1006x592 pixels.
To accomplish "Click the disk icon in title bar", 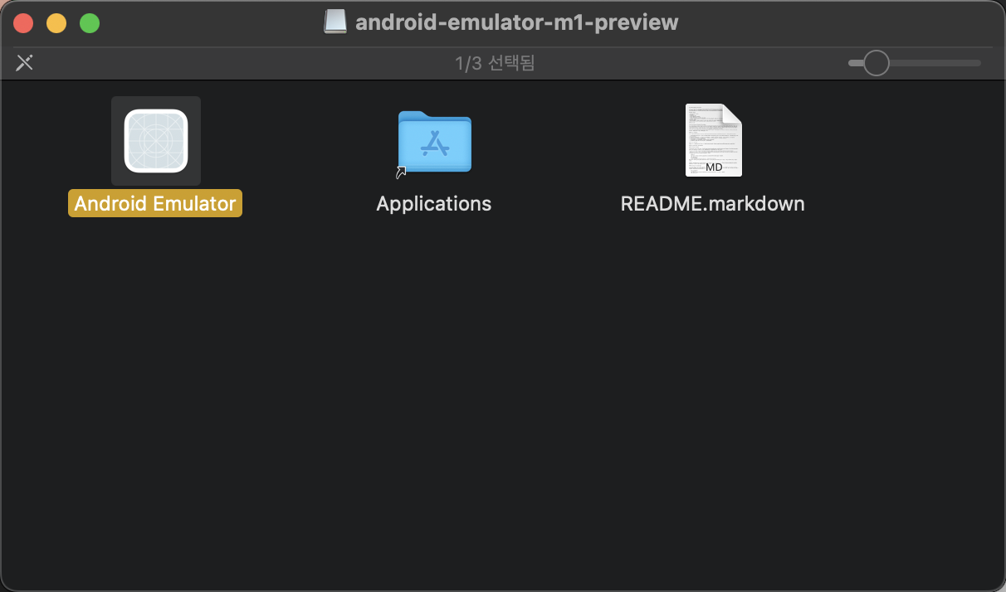I will [335, 22].
